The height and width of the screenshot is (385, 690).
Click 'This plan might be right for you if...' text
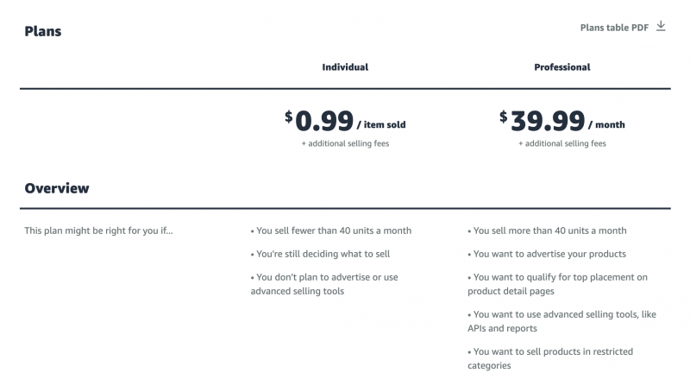coord(98,230)
